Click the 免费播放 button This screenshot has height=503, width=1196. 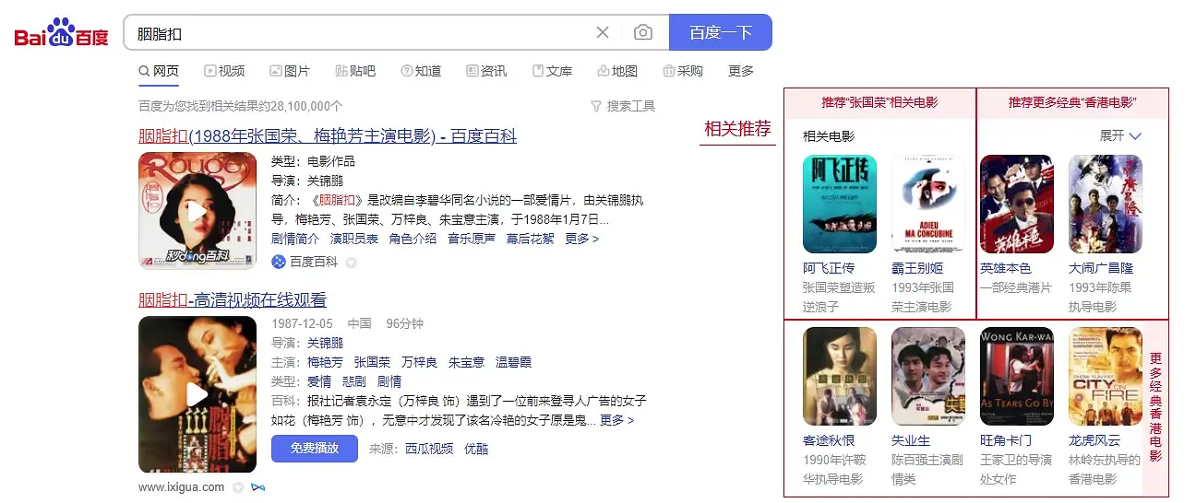click(x=314, y=449)
